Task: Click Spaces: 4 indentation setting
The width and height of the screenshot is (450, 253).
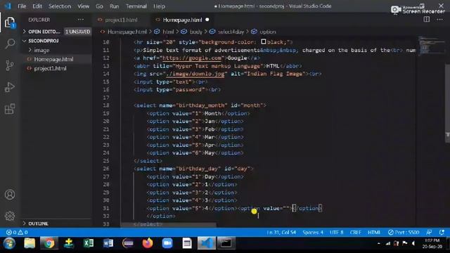Action: (313, 233)
